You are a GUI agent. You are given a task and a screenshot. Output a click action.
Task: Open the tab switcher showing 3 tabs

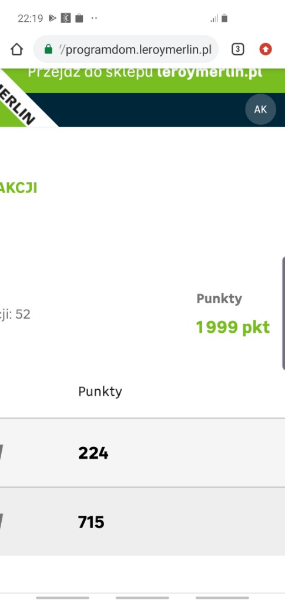coord(237,49)
